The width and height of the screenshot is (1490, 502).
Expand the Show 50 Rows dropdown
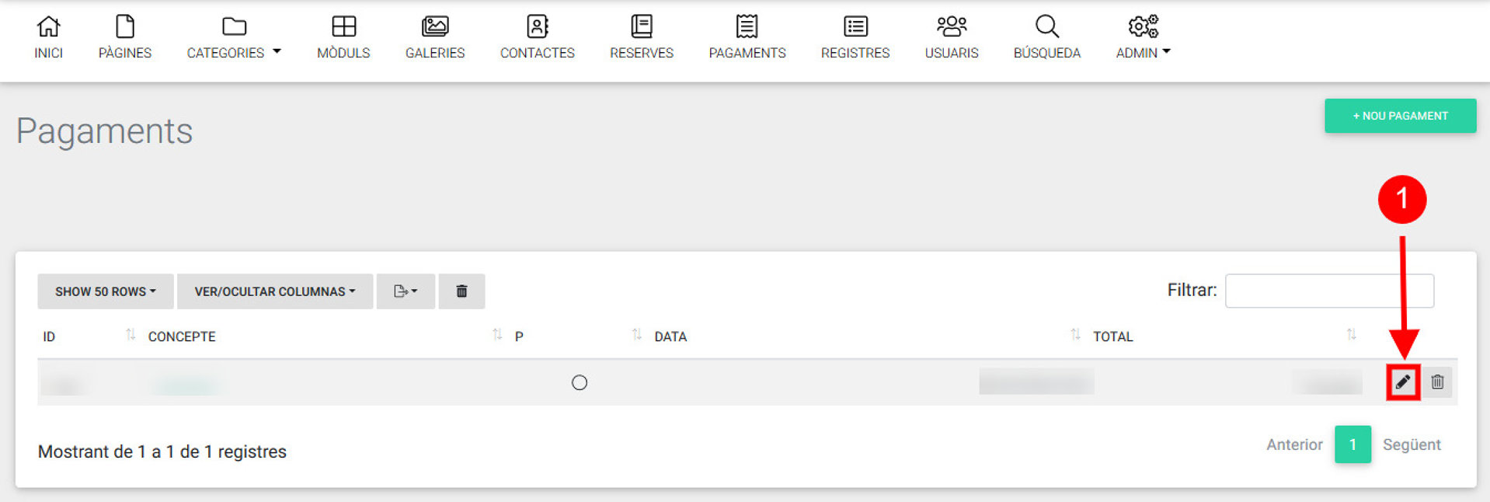tap(105, 291)
